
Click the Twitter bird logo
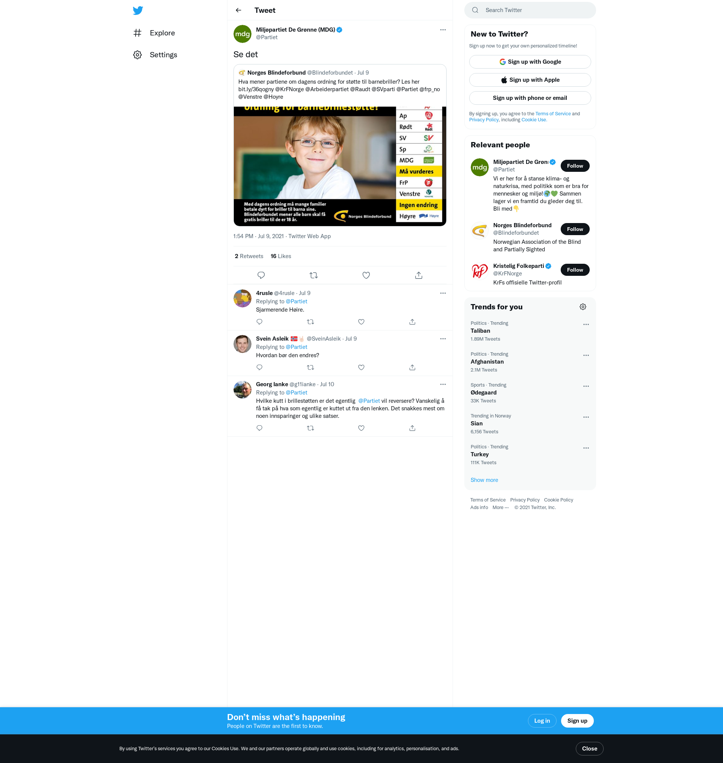[137, 11]
